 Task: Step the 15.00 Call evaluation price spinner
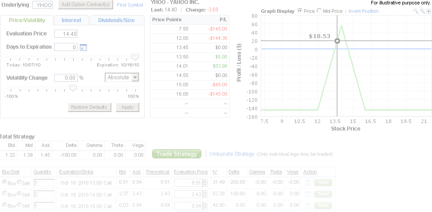click(204, 205)
